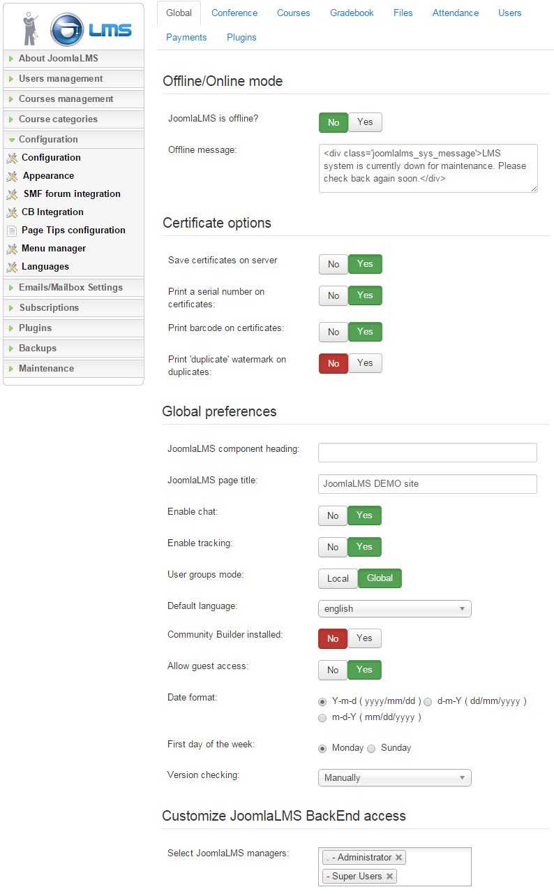Open the Version checking dropdown
The height and width of the screenshot is (894, 554).
coord(395,778)
